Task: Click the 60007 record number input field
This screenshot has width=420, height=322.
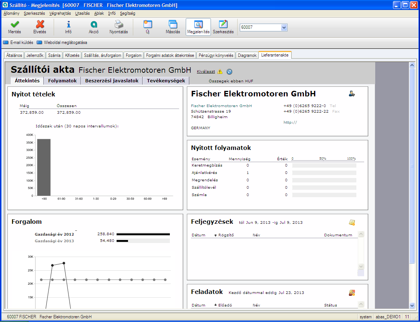Action: (261, 27)
